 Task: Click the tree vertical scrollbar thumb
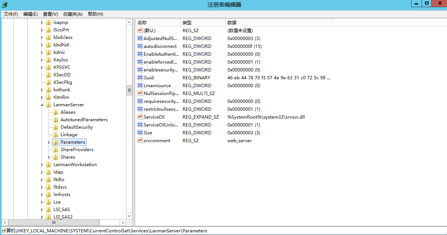[x=129, y=90]
